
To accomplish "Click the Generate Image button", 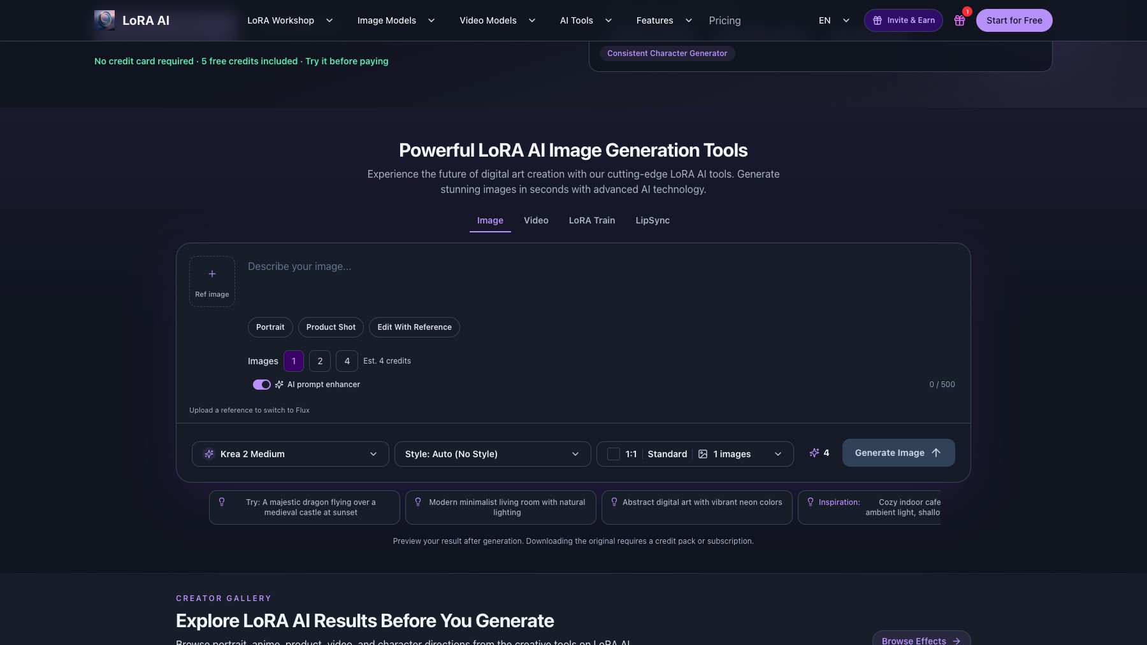I will [898, 453].
